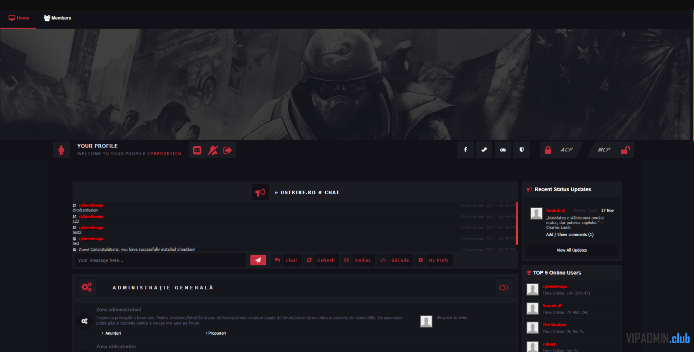Open the Anunțuri subforum

113,333
